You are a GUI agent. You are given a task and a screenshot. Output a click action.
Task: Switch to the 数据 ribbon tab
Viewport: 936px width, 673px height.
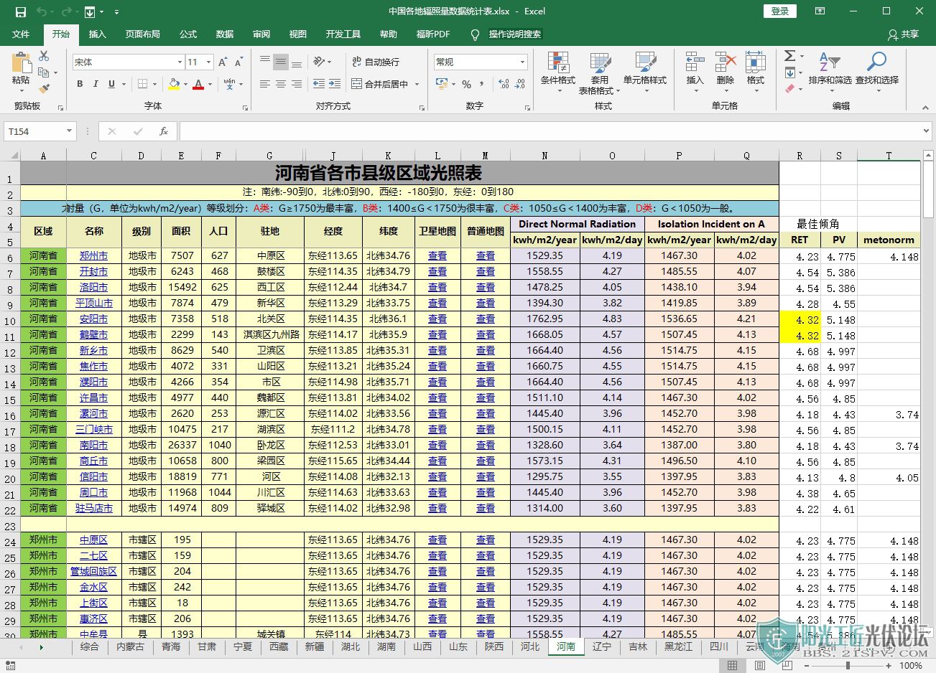coord(225,34)
